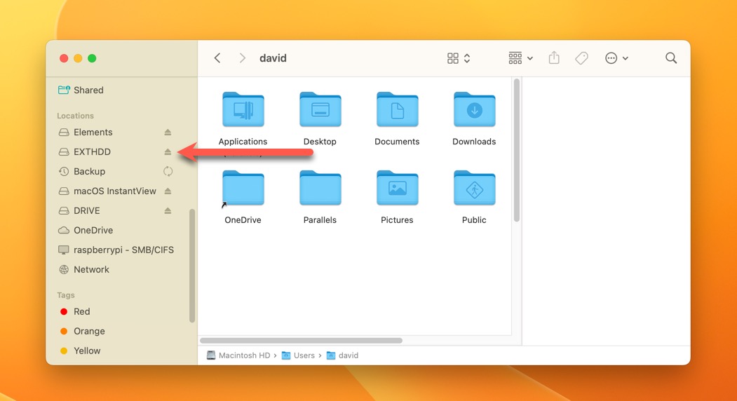Eject the EXTHDD drive
The height and width of the screenshot is (401, 737).
click(x=168, y=152)
